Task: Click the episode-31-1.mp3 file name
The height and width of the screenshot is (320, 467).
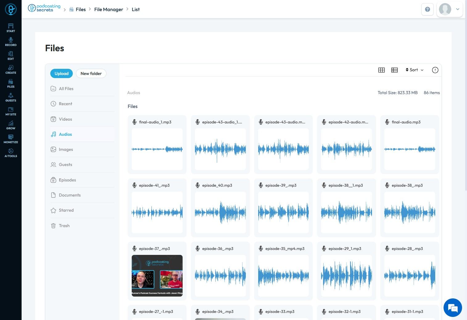Action: (x=407, y=312)
